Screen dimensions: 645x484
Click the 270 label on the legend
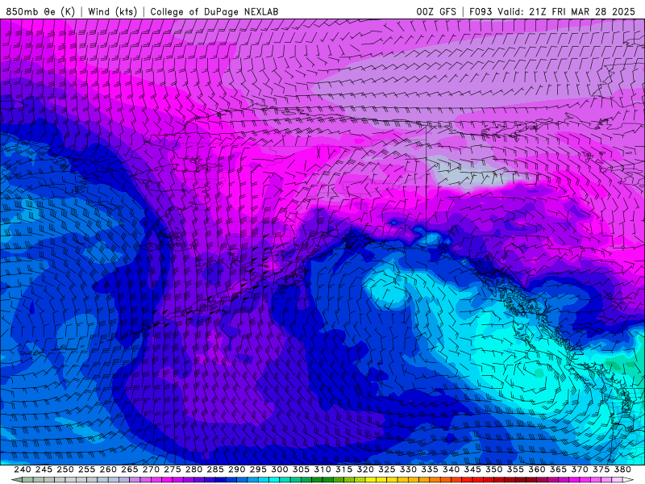(151, 469)
